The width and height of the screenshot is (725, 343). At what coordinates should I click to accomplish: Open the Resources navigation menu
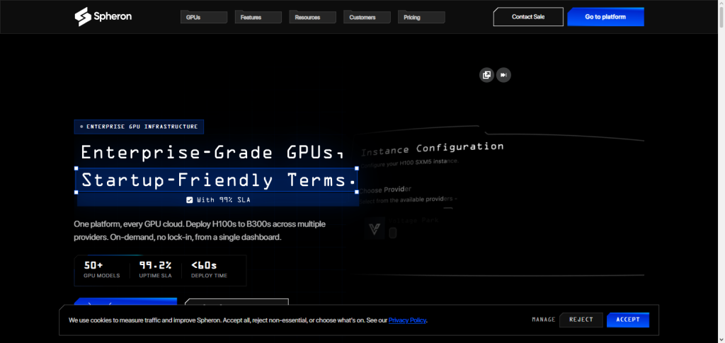312,17
